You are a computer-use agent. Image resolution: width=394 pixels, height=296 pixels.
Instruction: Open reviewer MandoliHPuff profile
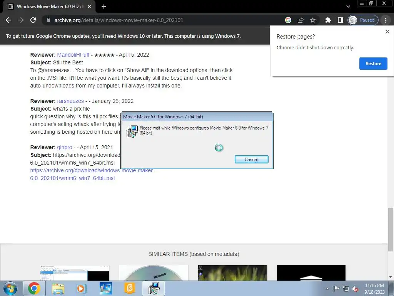pyautogui.click(x=73, y=55)
